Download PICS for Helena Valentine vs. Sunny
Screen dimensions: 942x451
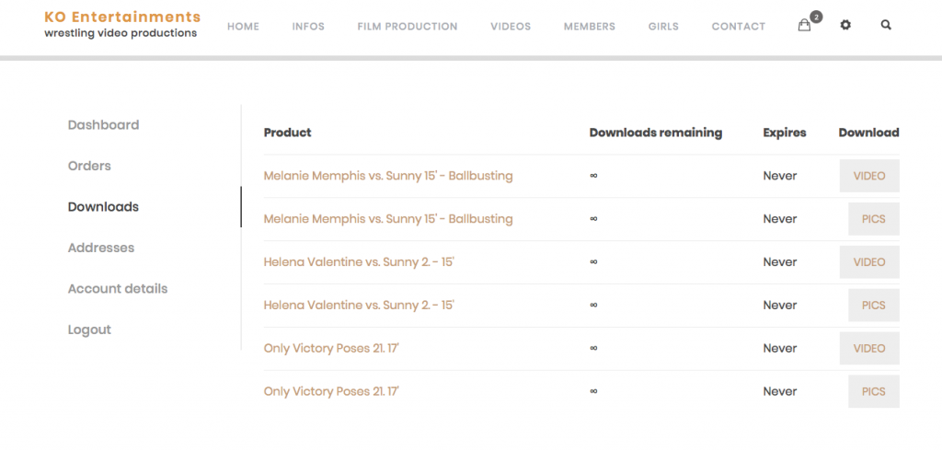click(x=874, y=306)
